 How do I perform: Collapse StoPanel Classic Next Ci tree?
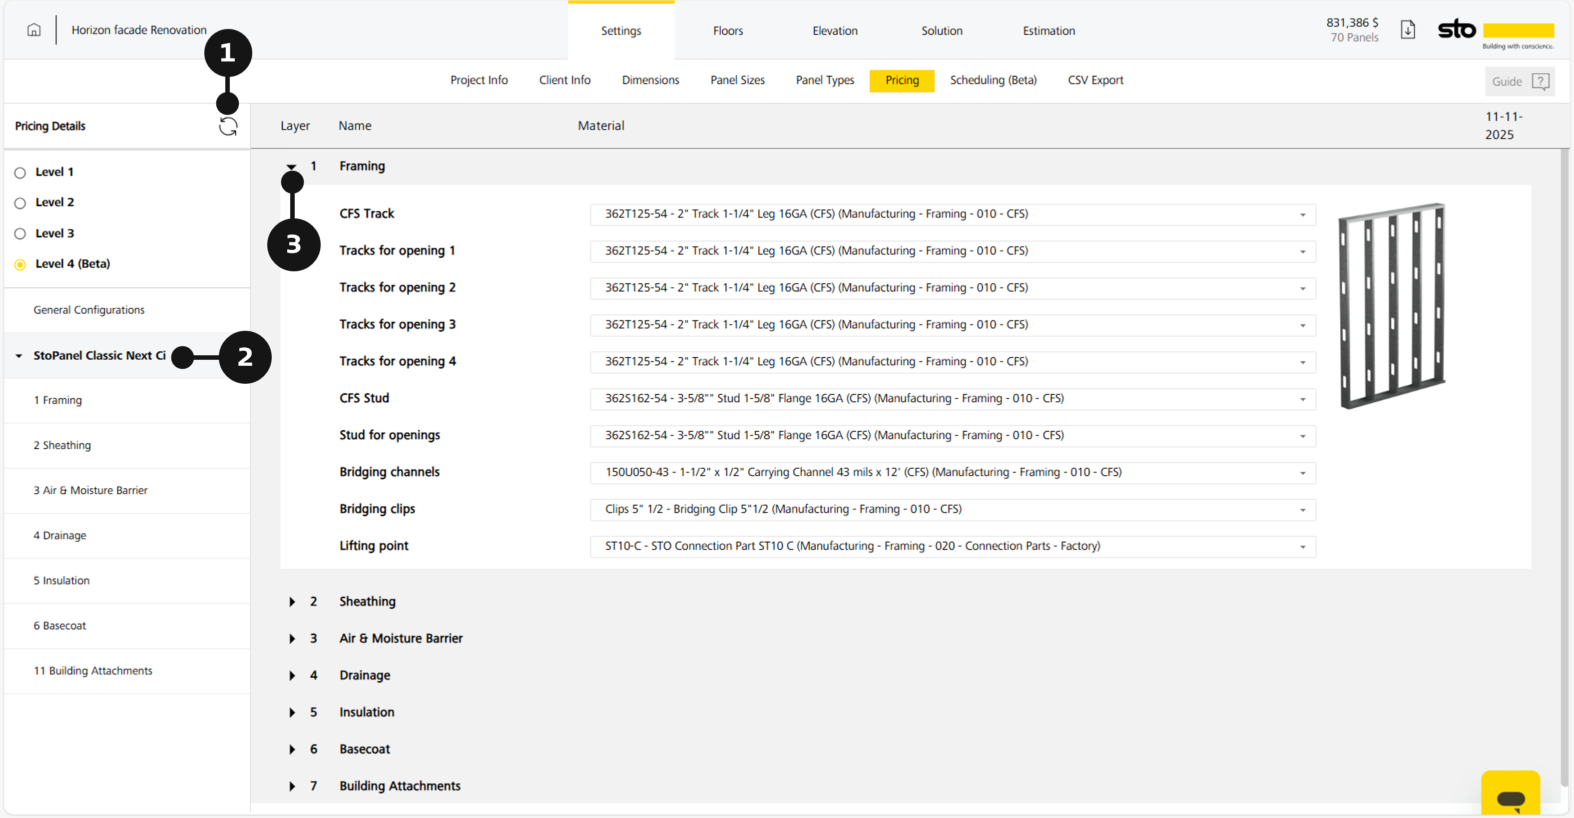click(x=19, y=356)
